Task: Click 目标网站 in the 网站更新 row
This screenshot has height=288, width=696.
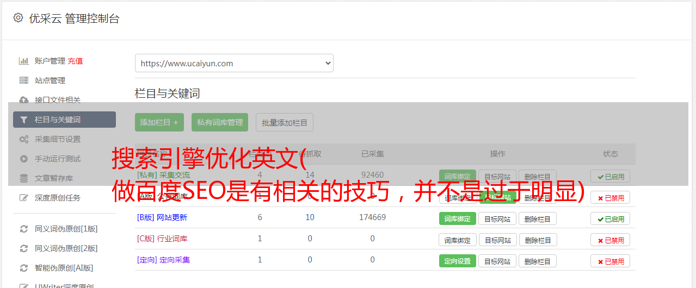Action: [497, 218]
